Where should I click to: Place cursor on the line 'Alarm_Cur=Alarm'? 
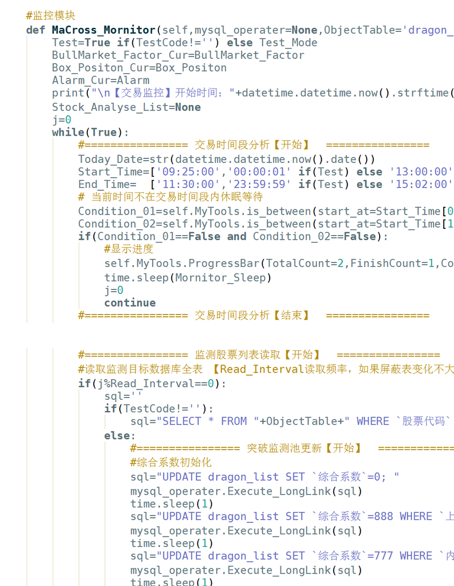tap(100, 81)
